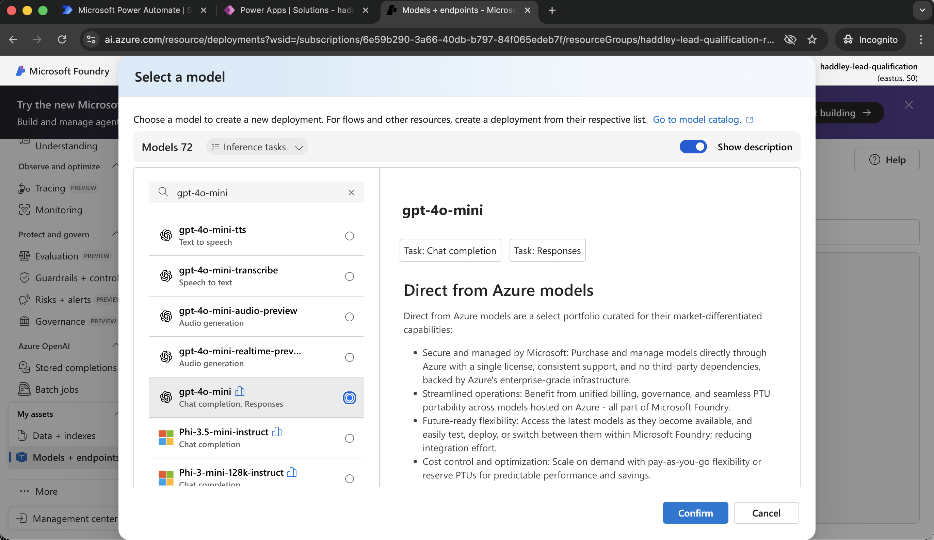Open Monitoring from the sidebar
The width and height of the screenshot is (934, 540).
click(x=51, y=210)
